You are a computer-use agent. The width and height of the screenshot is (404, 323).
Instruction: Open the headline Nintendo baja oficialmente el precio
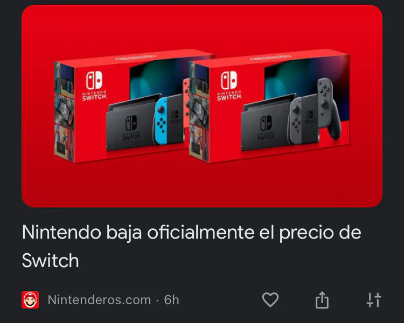(191, 246)
